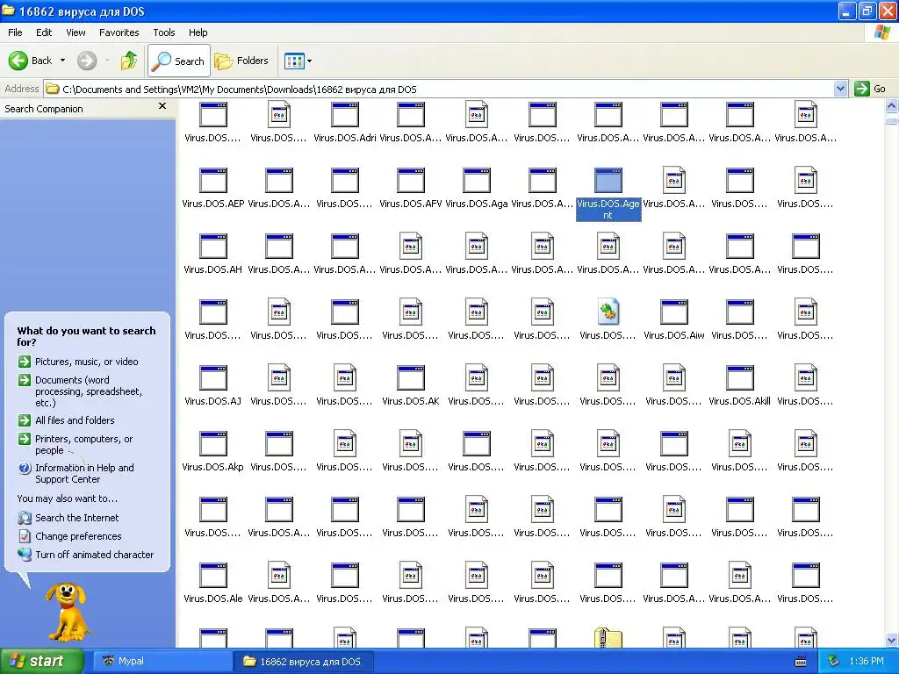The image size is (899, 674).
Task: Select the Virus.DOS.Akp file icon
Action: [212, 444]
